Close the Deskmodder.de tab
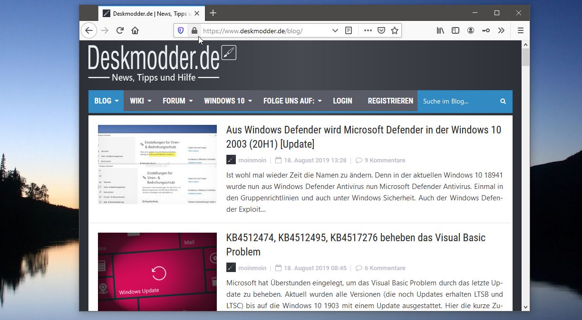Image resolution: width=582 pixels, height=320 pixels. point(197,13)
